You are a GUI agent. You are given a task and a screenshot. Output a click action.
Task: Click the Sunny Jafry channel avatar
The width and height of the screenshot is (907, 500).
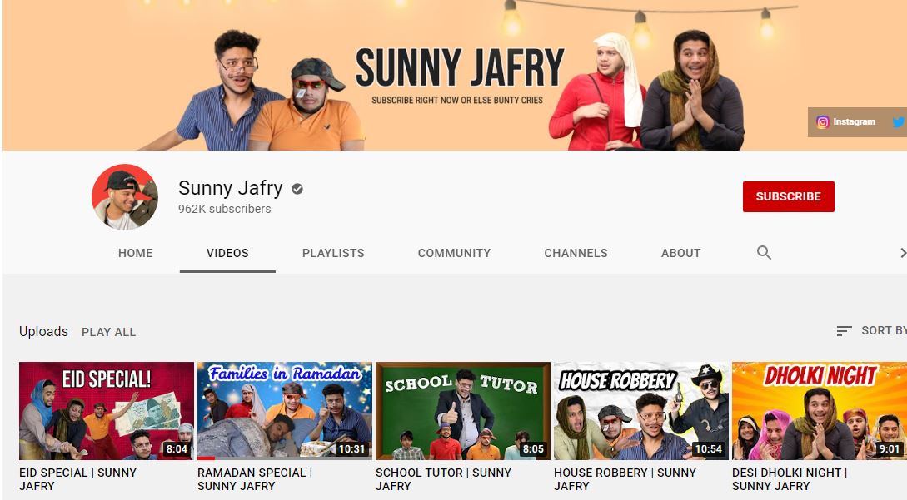125,197
